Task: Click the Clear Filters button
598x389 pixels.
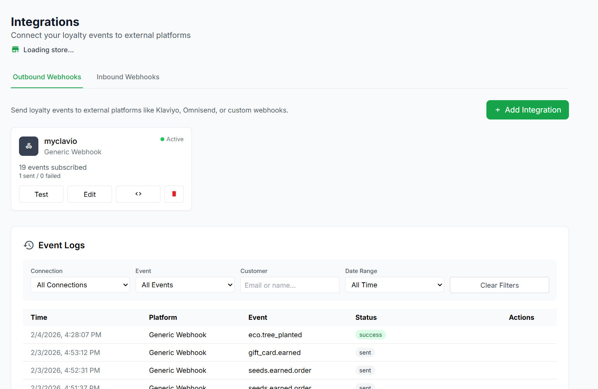Action: [x=499, y=285]
